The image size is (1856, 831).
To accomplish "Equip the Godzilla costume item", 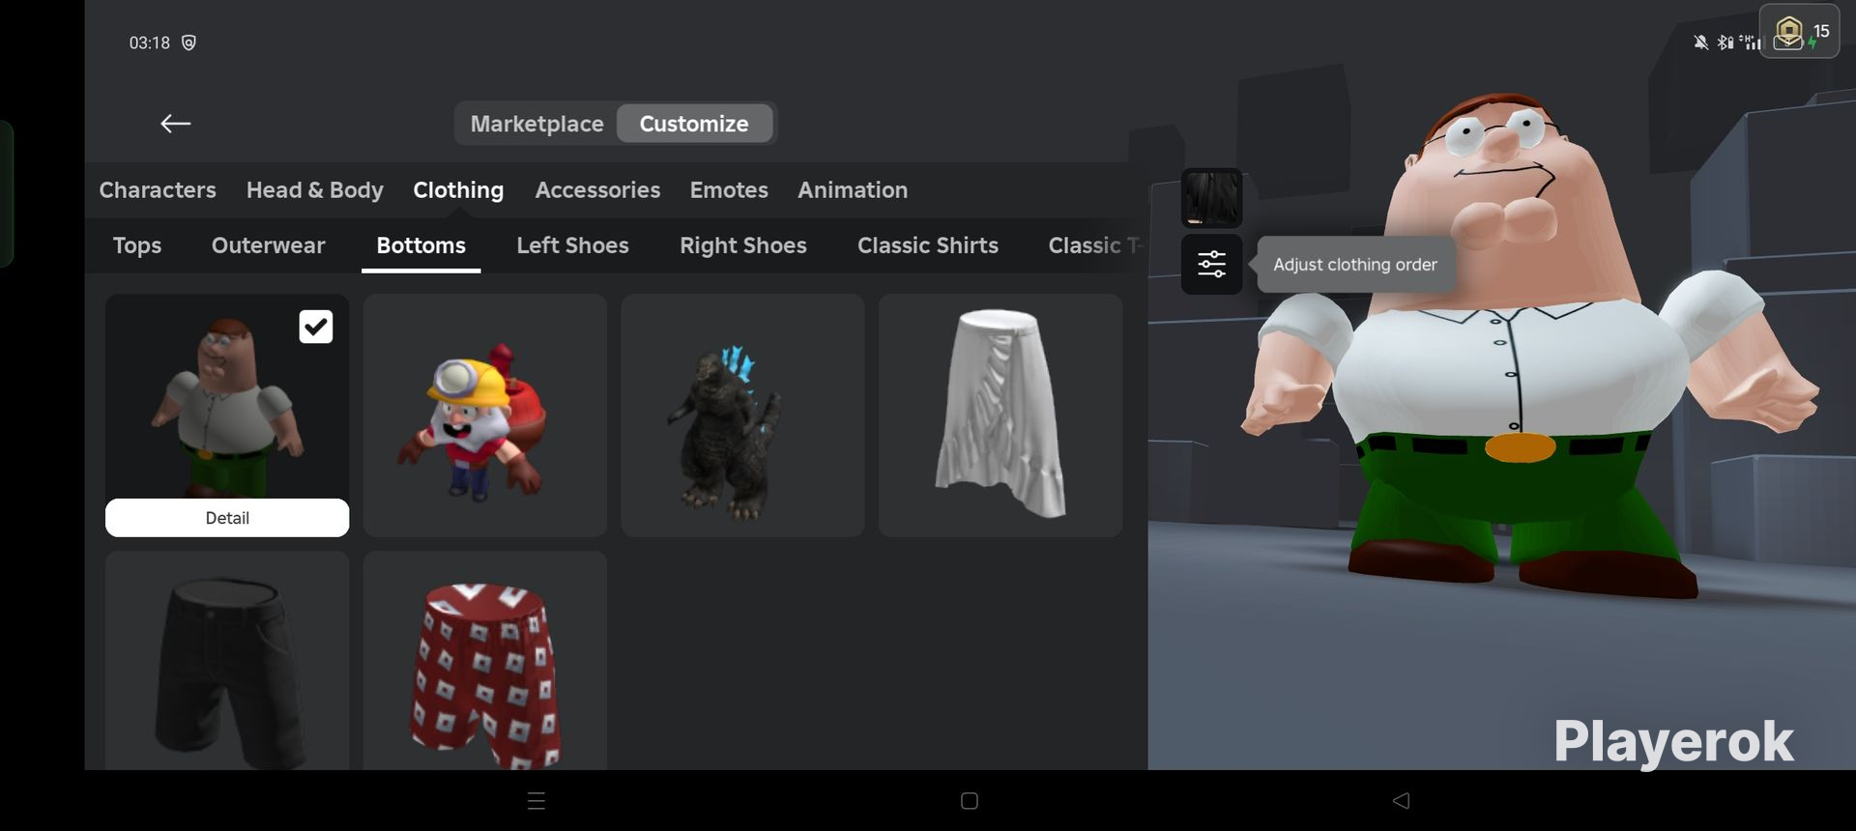I will 742,415.
